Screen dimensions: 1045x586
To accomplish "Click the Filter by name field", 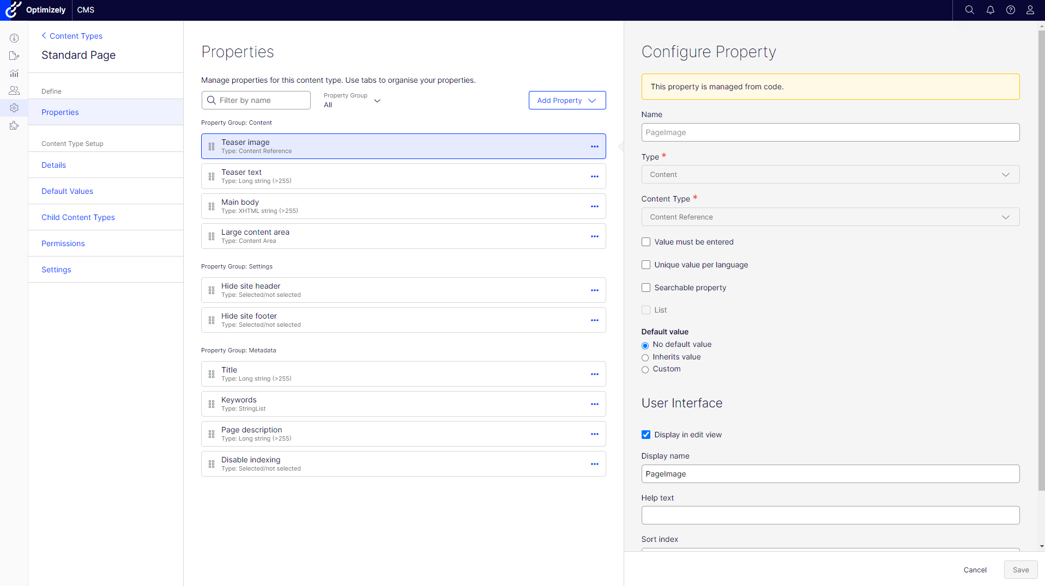I will [256, 100].
